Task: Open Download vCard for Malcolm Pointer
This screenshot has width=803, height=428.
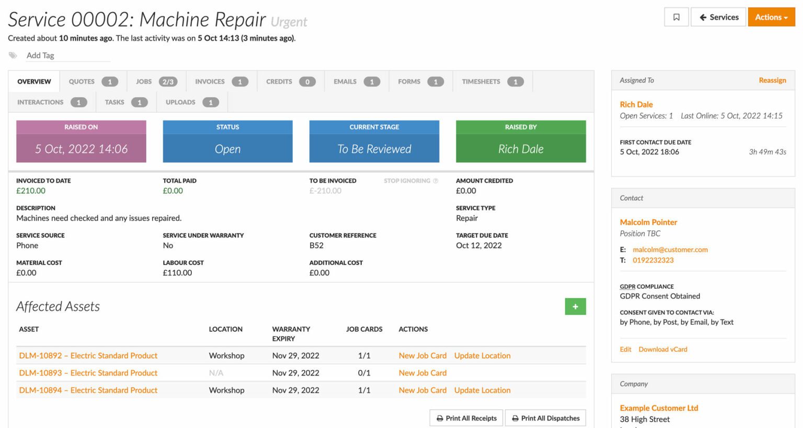Action: 663,349
